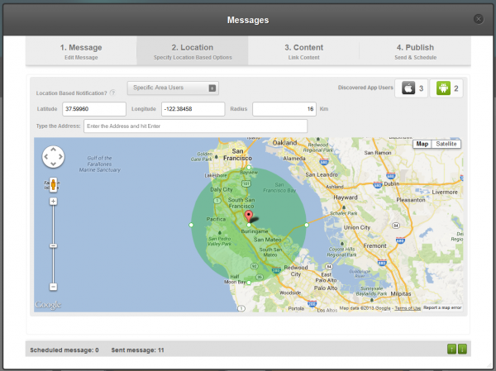Select the Map view type button
Screen dimensions: 496x371
tap(422, 144)
